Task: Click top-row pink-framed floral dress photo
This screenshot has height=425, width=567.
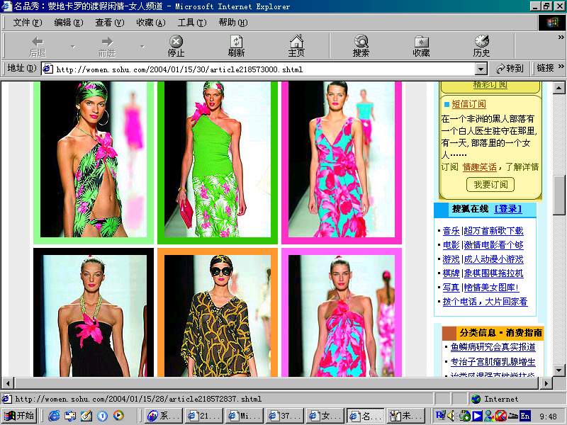Action: pyautogui.click(x=342, y=163)
